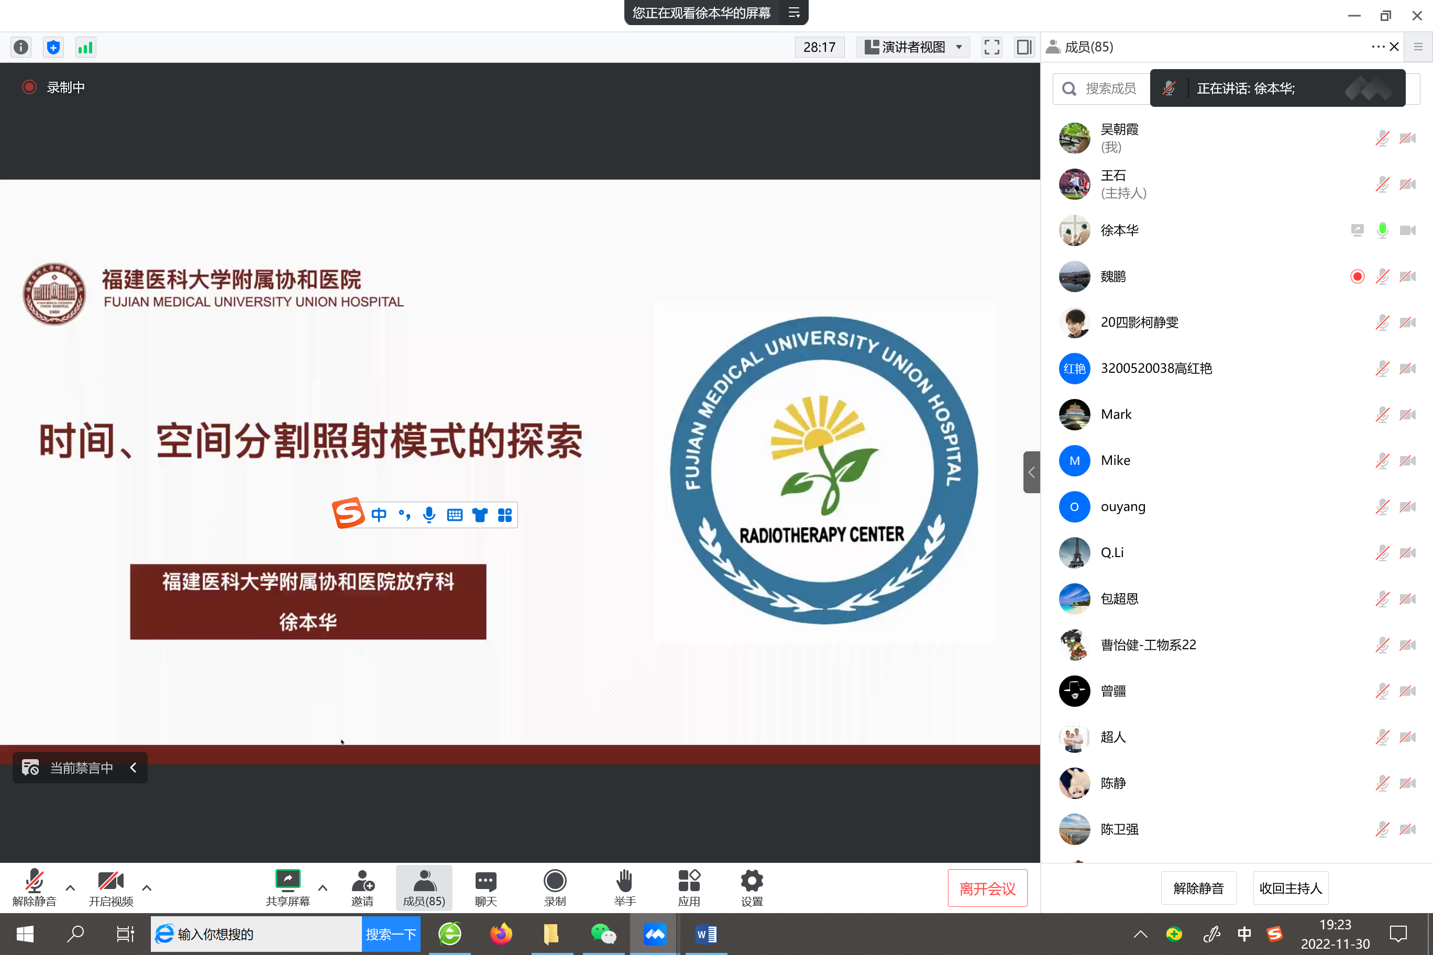Toggle camera-off icon for Mike

(1407, 460)
